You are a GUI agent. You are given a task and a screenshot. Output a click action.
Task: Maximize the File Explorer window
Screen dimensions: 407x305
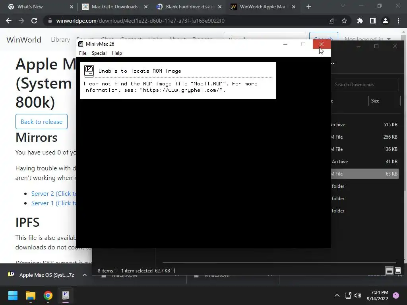(376, 46)
